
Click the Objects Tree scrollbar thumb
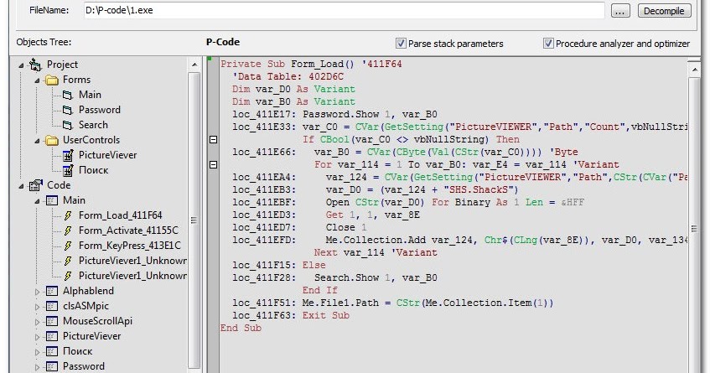click(x=194, y=220)
